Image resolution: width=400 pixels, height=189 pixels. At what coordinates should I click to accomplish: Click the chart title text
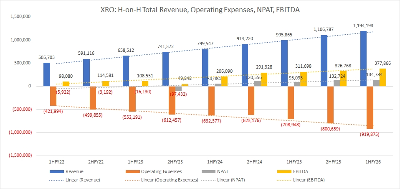(200, 8)
